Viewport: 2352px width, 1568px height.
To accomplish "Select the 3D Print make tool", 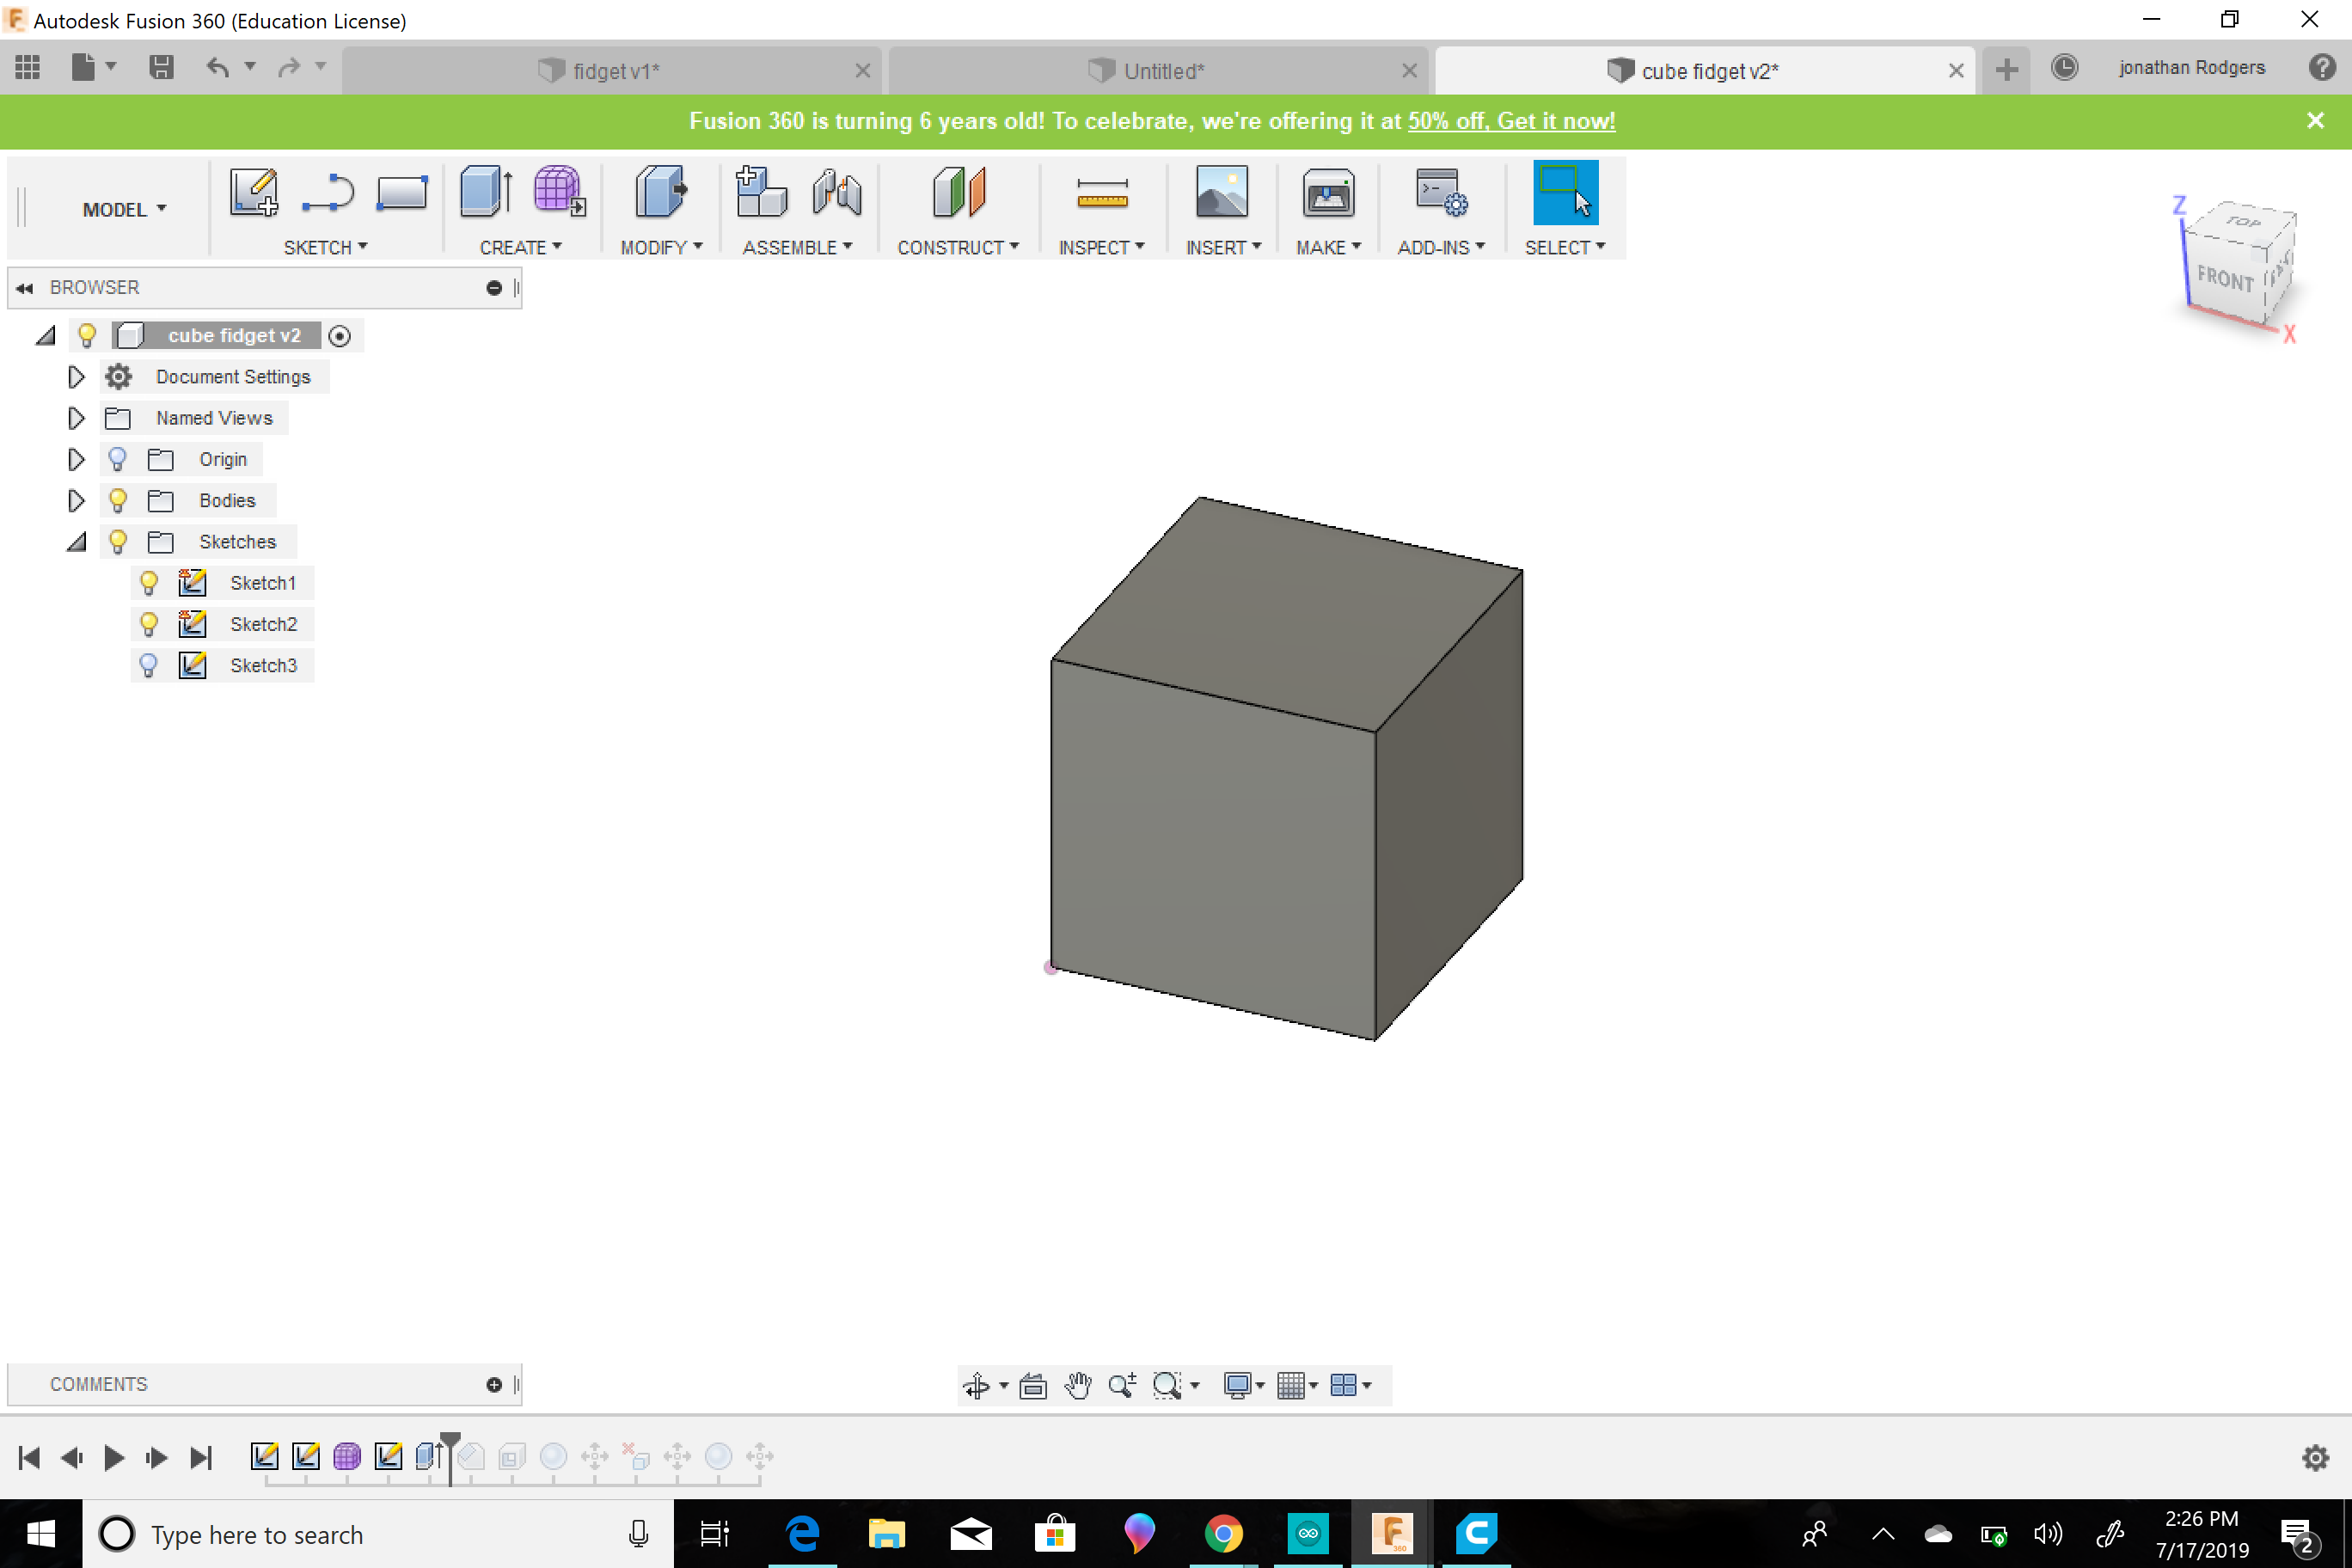I will 1328,192.
